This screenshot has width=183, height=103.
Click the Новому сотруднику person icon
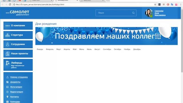(x=7, y=77)
